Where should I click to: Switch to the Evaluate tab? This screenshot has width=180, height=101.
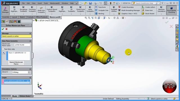(x=30, y=17)
